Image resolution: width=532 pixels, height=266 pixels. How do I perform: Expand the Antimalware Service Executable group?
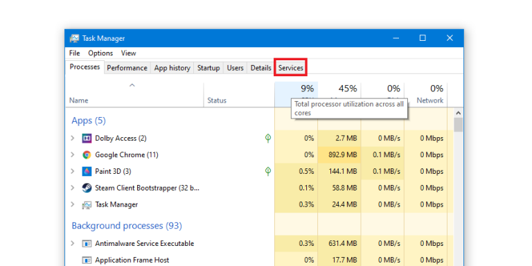[72, 244]
